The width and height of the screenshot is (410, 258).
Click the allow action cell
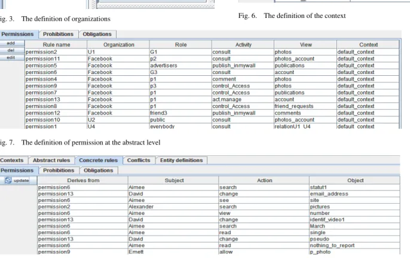(264, 252)
